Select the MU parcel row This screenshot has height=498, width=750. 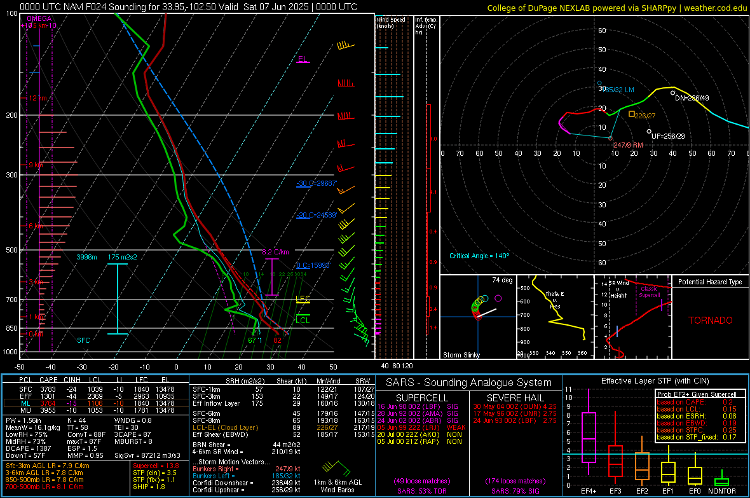96,410
